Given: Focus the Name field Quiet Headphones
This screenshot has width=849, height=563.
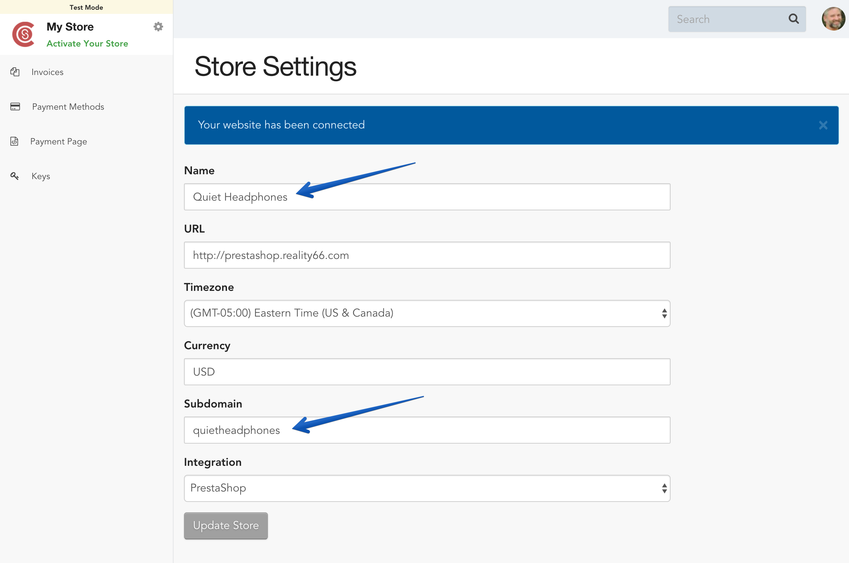Looking at the screenshot, I should pos(427,197).
